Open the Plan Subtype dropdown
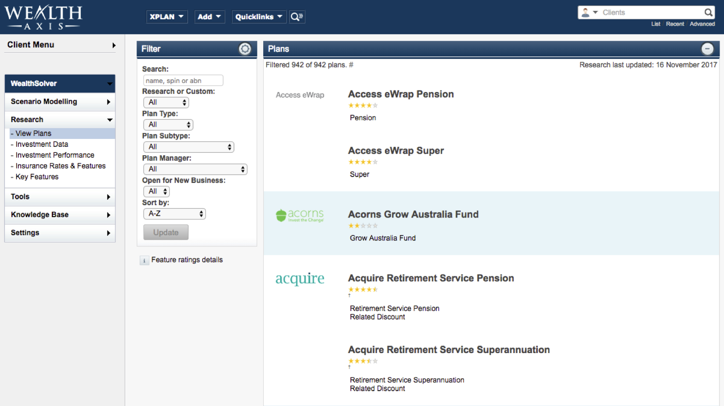The image size is (724, 406). 189,147
